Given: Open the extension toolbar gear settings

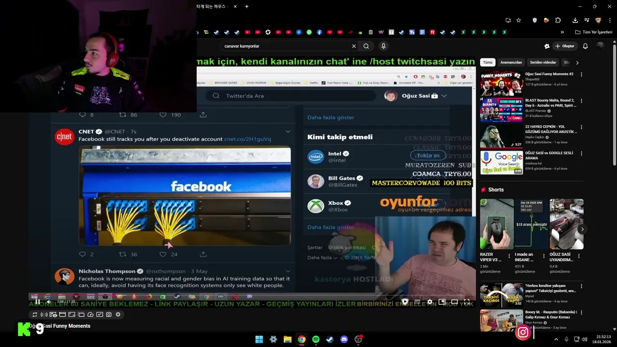Looking at the screenshot, I should click(x=118, y=315).
